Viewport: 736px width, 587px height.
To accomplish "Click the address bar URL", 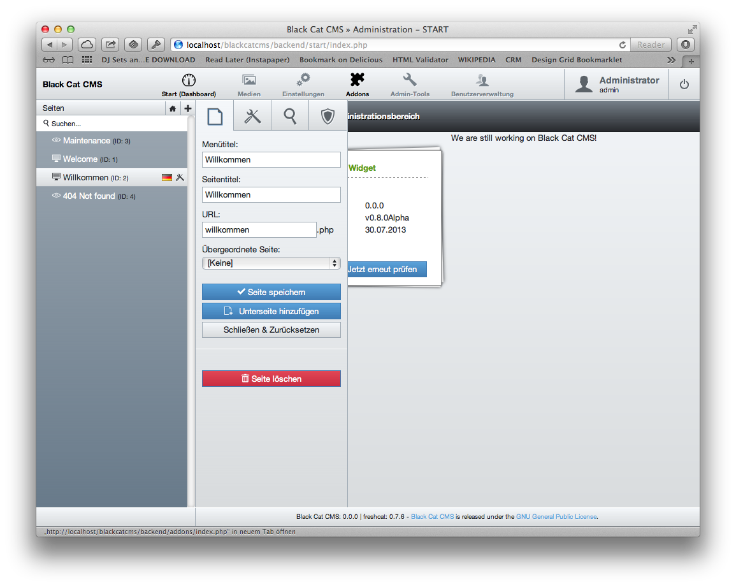I will [277, 45].
